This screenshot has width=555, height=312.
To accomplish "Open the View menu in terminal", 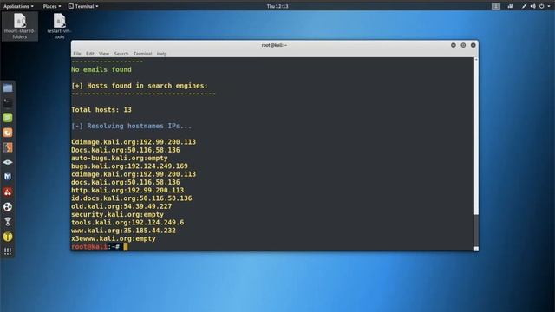I will pyautogui.click(x=104, y=54).
